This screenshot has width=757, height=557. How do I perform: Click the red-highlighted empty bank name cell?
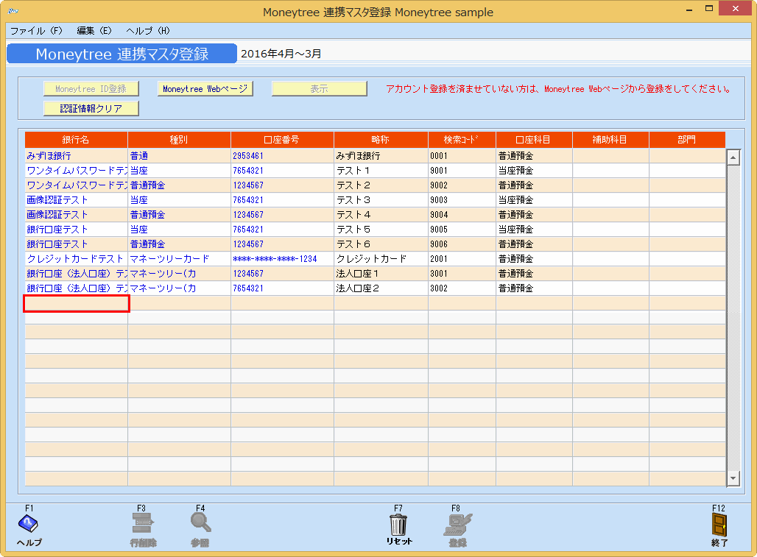coord(77,302)
